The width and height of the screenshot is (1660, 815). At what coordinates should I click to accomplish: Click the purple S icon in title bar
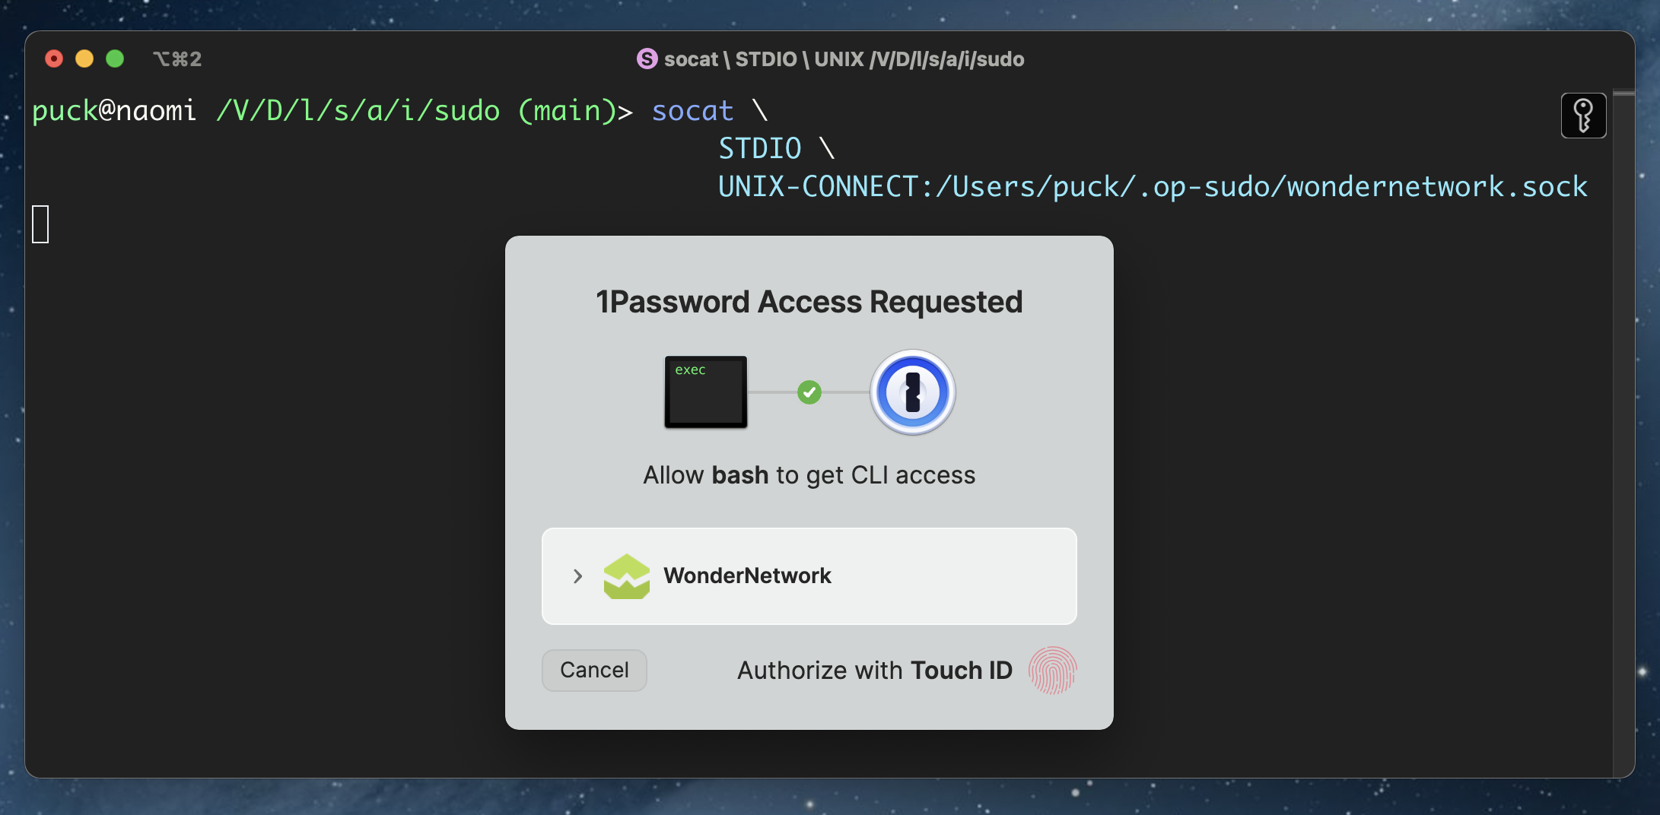pyautogui.click(x=647, y=59)
